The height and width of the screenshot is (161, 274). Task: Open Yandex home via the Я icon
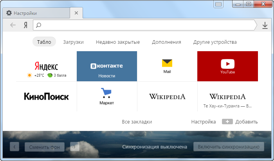coord(26,25)
